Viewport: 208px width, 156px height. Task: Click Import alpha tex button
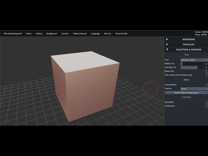pyautogui.click(x=186, y=93)
